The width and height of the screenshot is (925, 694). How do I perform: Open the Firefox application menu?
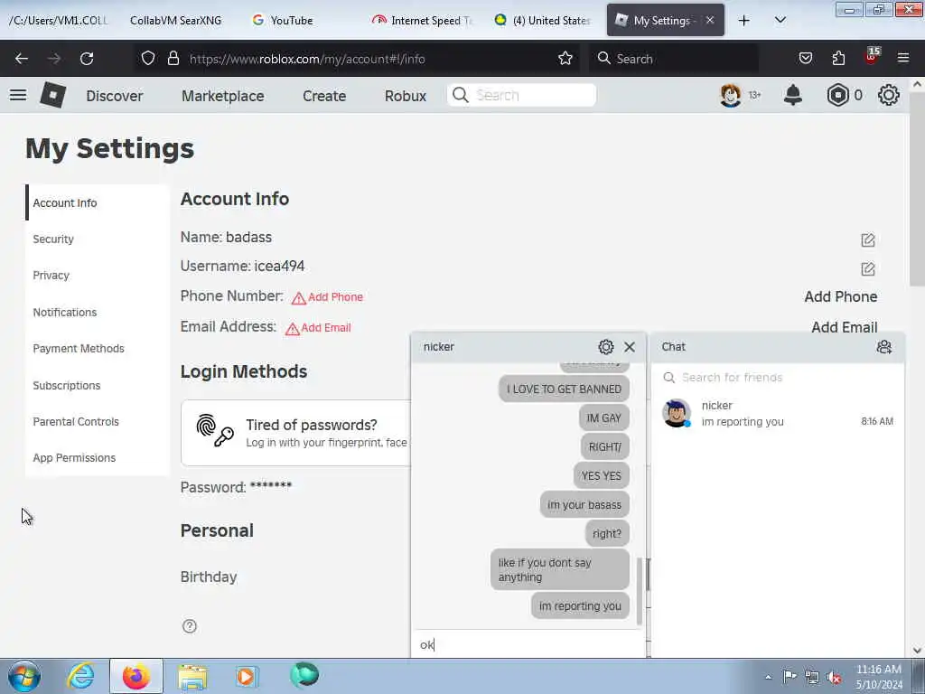point(903,59)
